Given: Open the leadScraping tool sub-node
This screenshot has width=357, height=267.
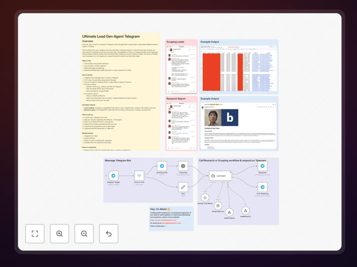Looking at the screenshot, I should tap(229, 213).
